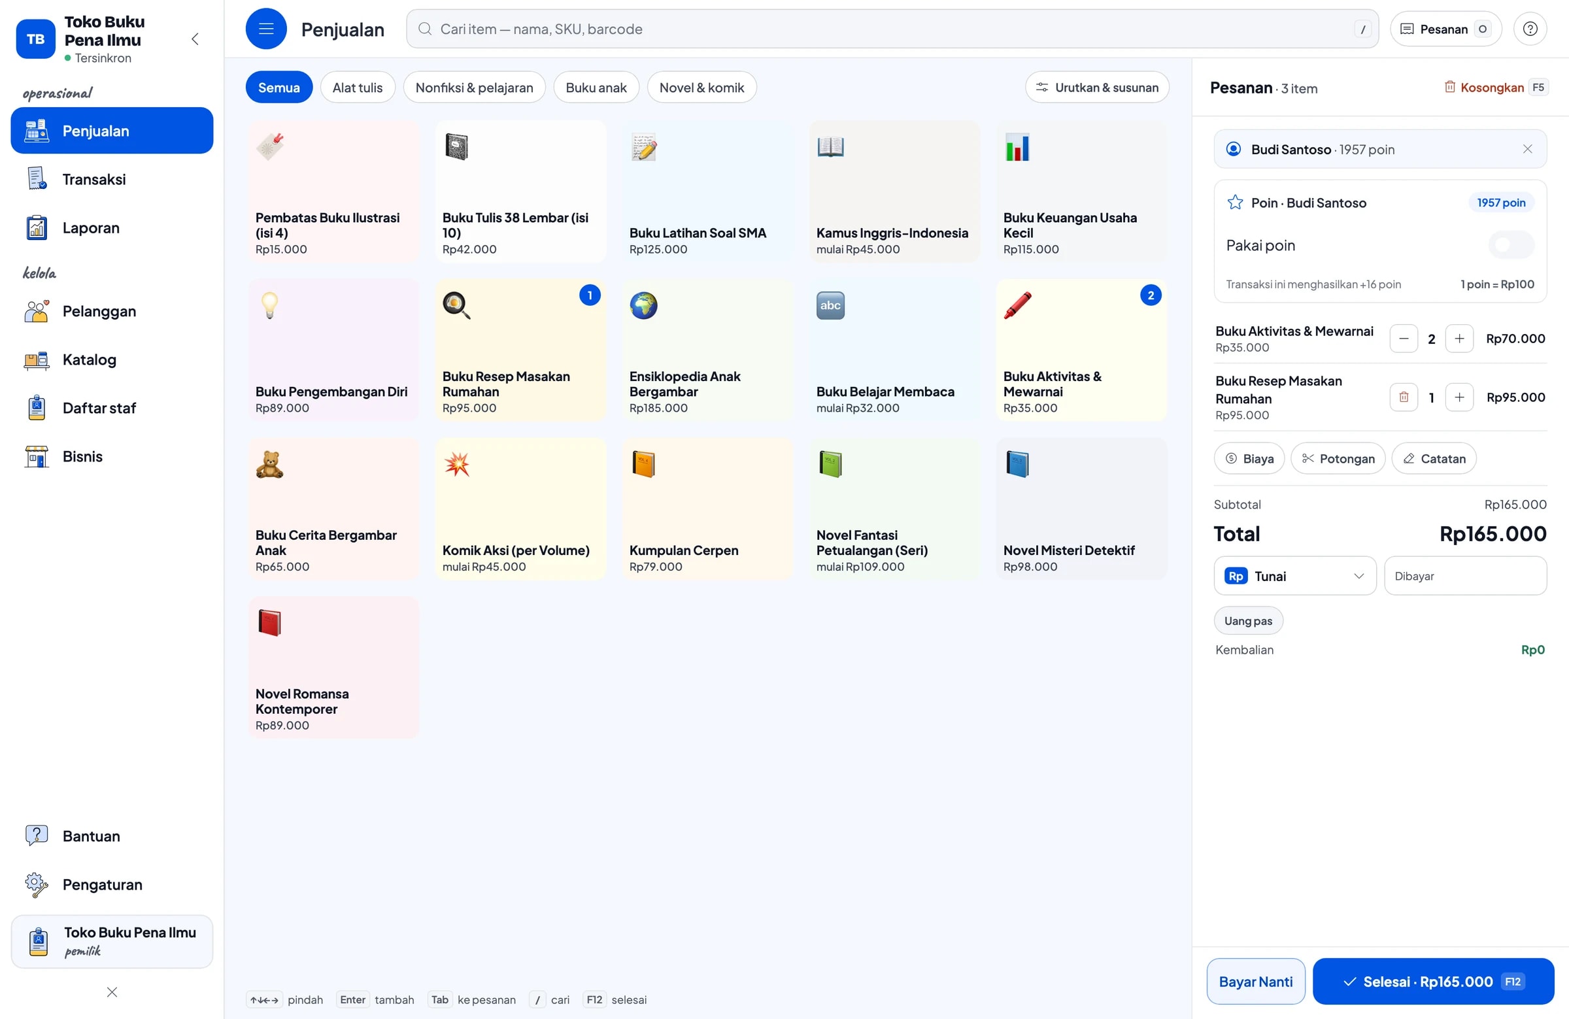
Task: Open the Tunai payment method dropdown
Action: point(1294,576)
